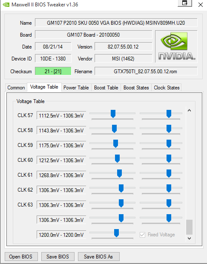Click the CLK 63 row label
Screen dimensions: 207x264
coord(25,205)
